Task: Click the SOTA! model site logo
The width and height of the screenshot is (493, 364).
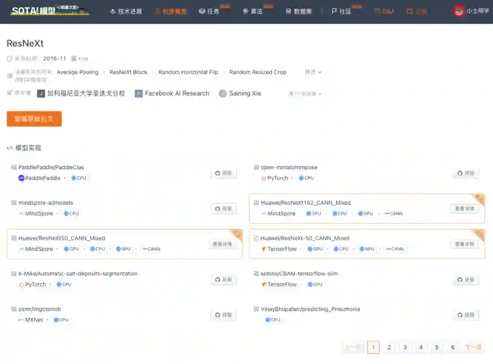Action: point(50,10)
